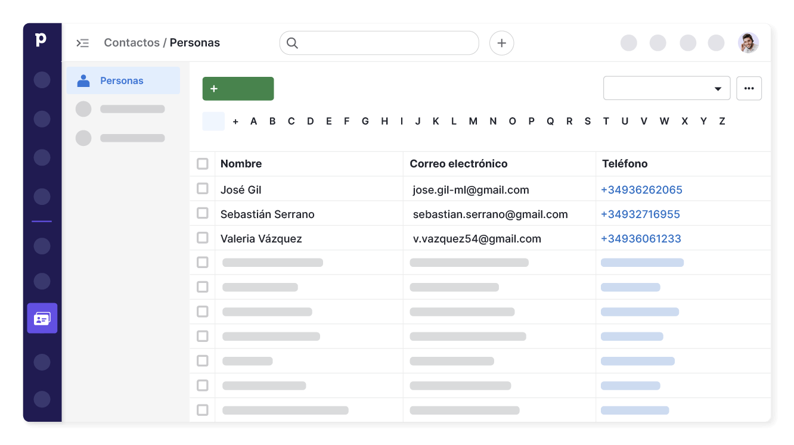Select letter S in the alphabet filter

coord(587,121)
